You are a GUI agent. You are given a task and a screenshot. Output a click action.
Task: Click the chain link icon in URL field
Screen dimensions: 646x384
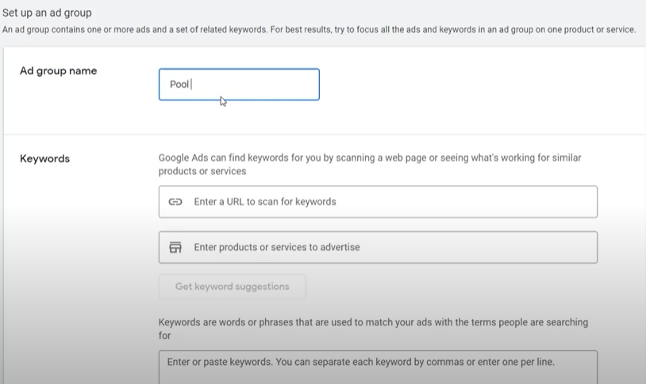[175, 202]
